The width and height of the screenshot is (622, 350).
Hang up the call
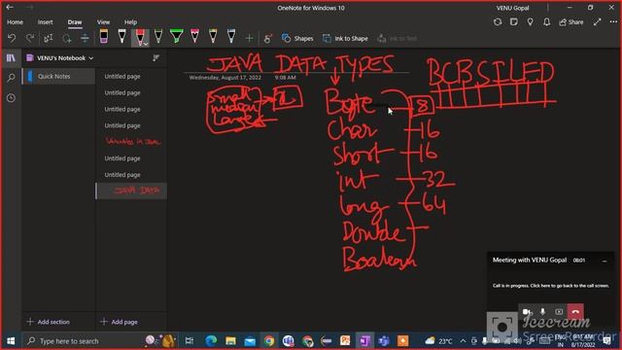tap(575, 312)
